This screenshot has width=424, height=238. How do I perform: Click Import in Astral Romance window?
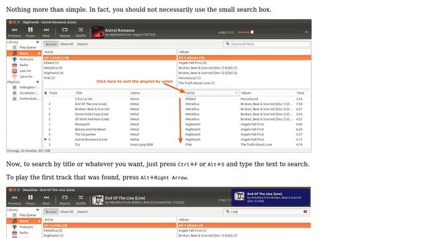tap(82, 44)
